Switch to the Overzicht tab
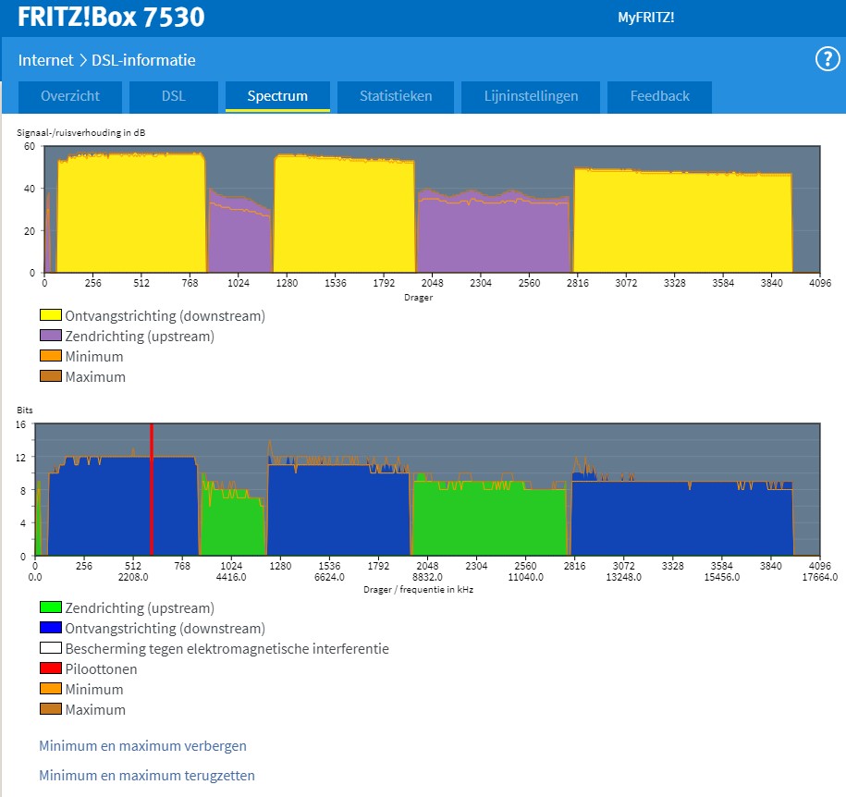Image resolution: width=846 pixels, height=797 pixels. tap(70, 96)
